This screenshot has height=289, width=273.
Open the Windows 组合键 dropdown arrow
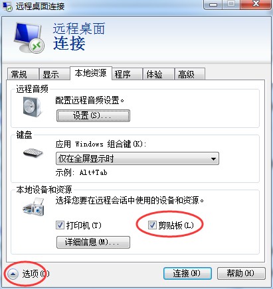tap(213, 158)
